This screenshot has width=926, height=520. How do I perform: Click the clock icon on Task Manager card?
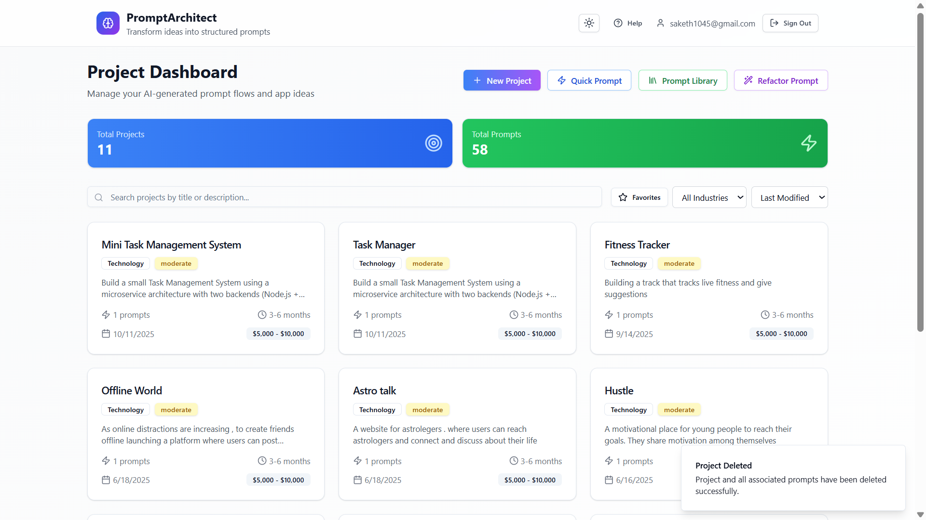coord(514,315)
